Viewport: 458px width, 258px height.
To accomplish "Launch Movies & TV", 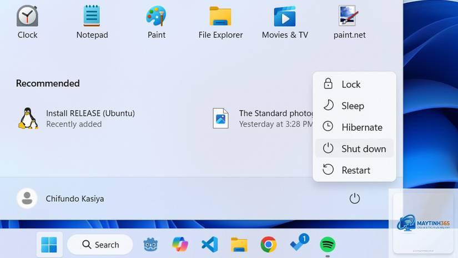I will (285, 22).
